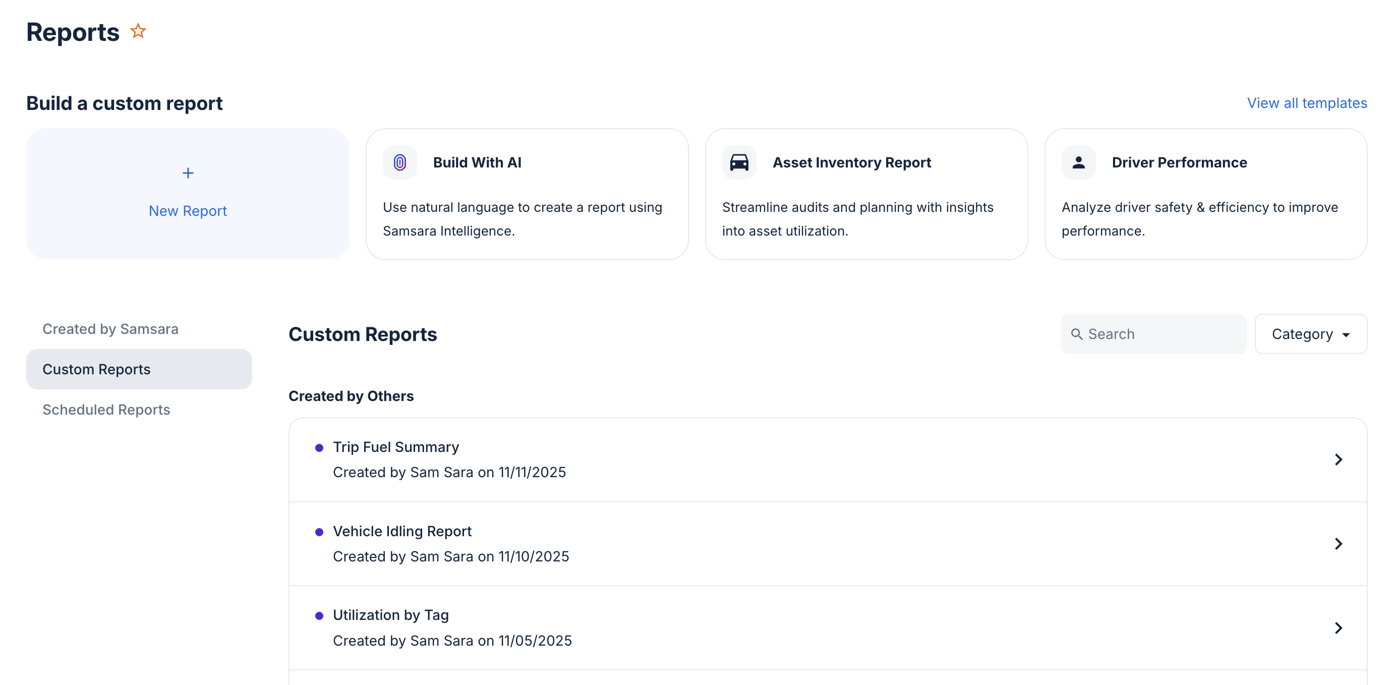Image resolution: width=1394 pixels, height=685 pixels.
Task: Click the purple dot beside Vehicle Idling Report
Action: pyautogui.click(x=320, y=531)
